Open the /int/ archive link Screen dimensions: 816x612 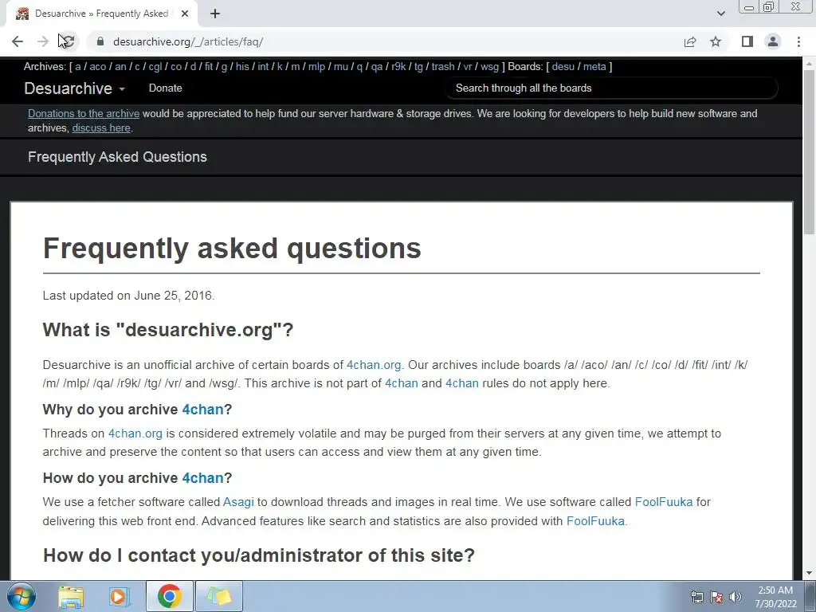pyautogui.click(x=263, y=67)
